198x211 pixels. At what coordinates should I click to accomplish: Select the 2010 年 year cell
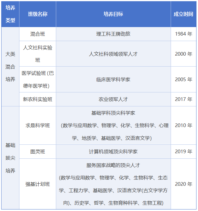[183, 125]
